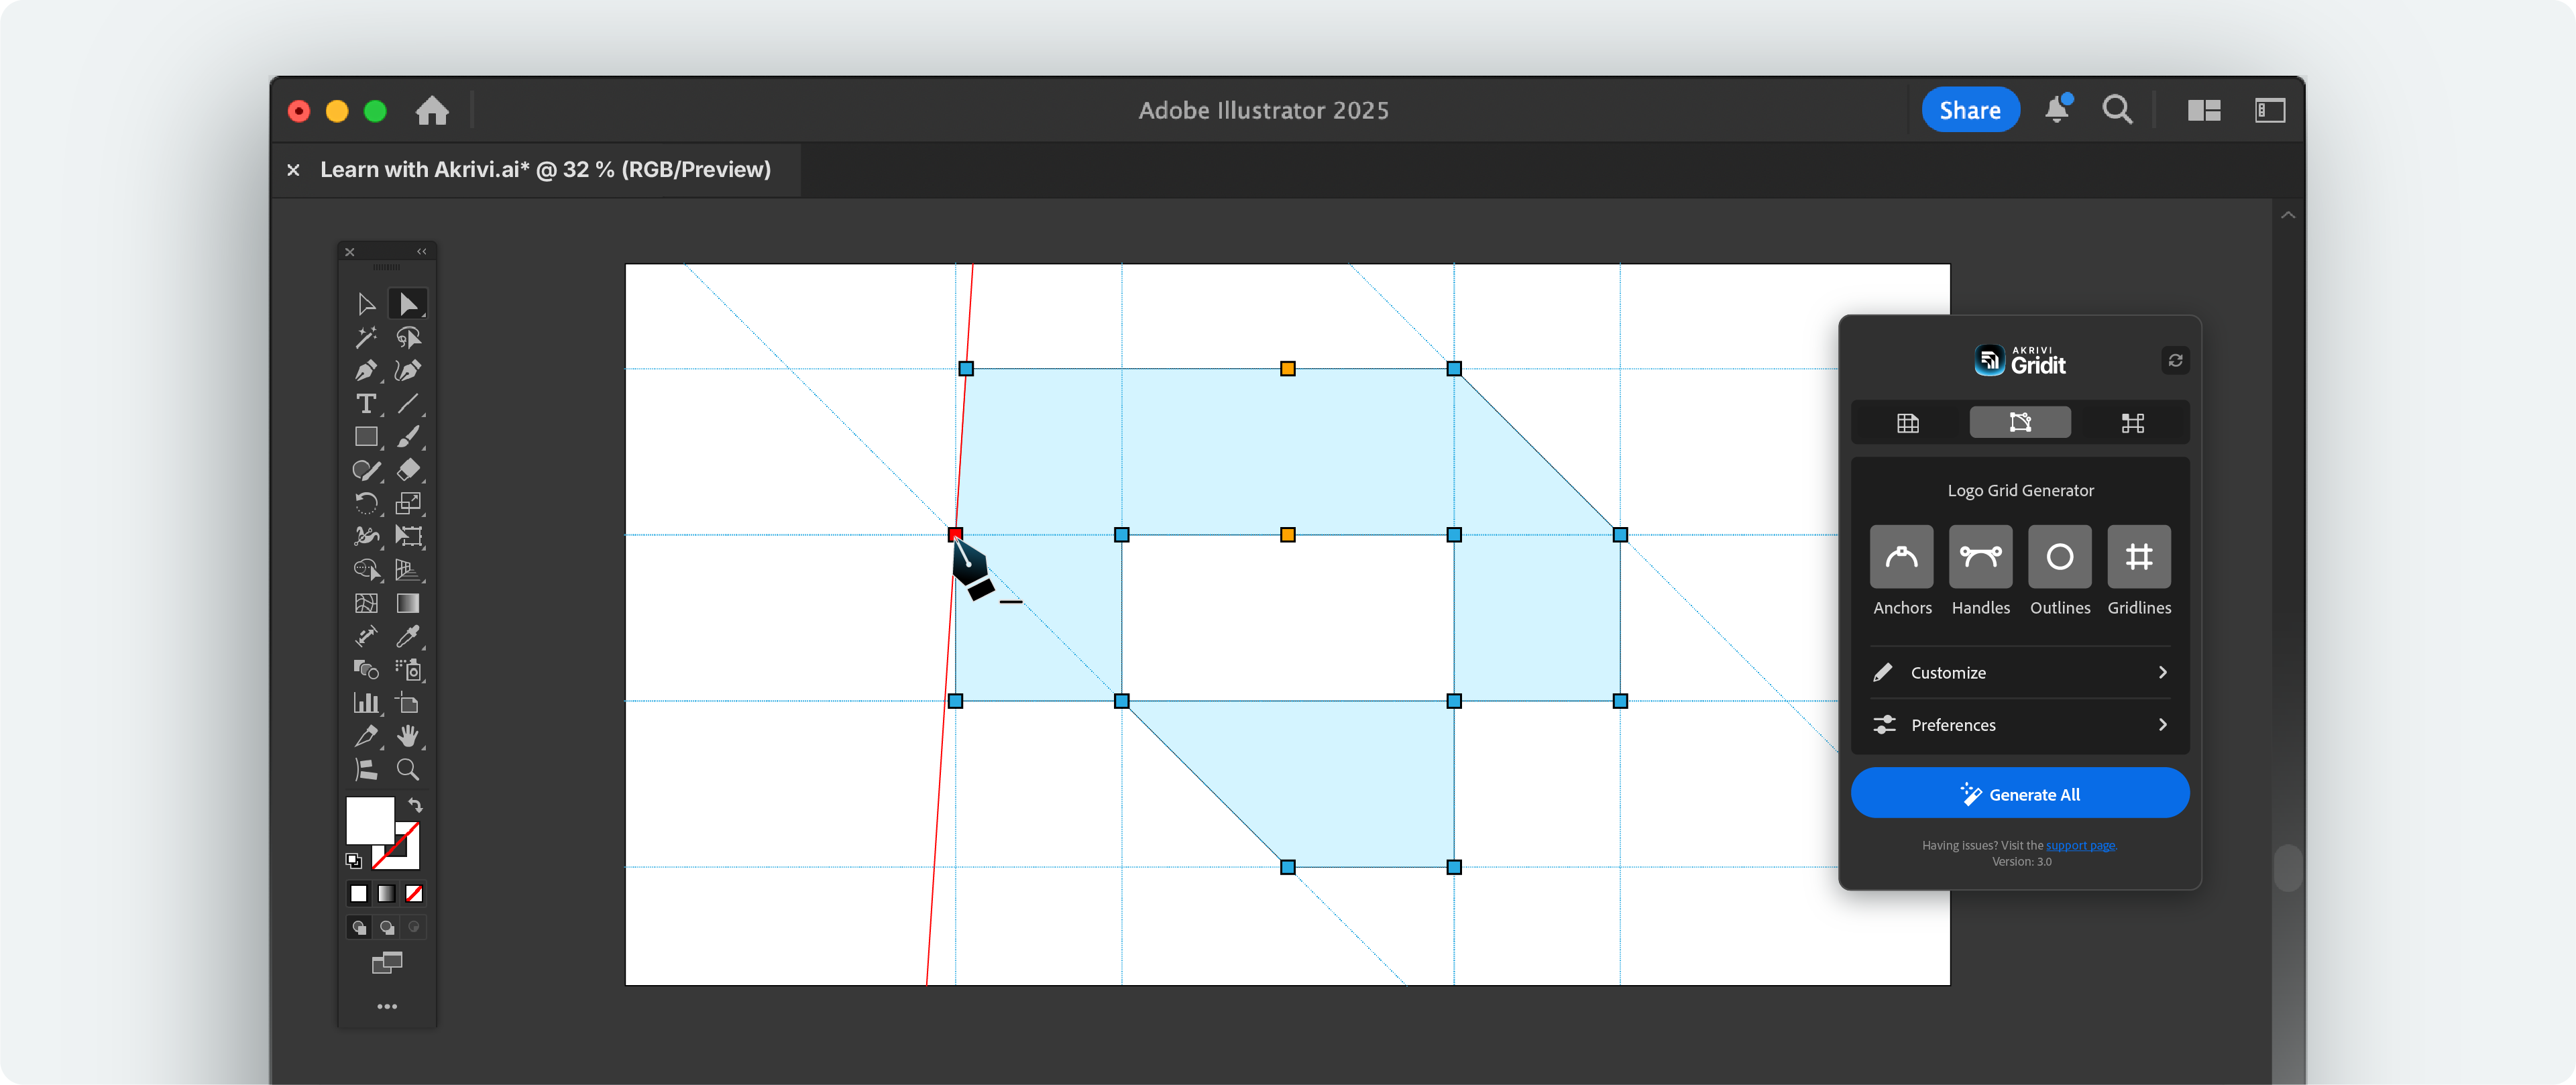Select the Curvature tool
This screenshot has height=1085, width=2576.
pos(408,370)
